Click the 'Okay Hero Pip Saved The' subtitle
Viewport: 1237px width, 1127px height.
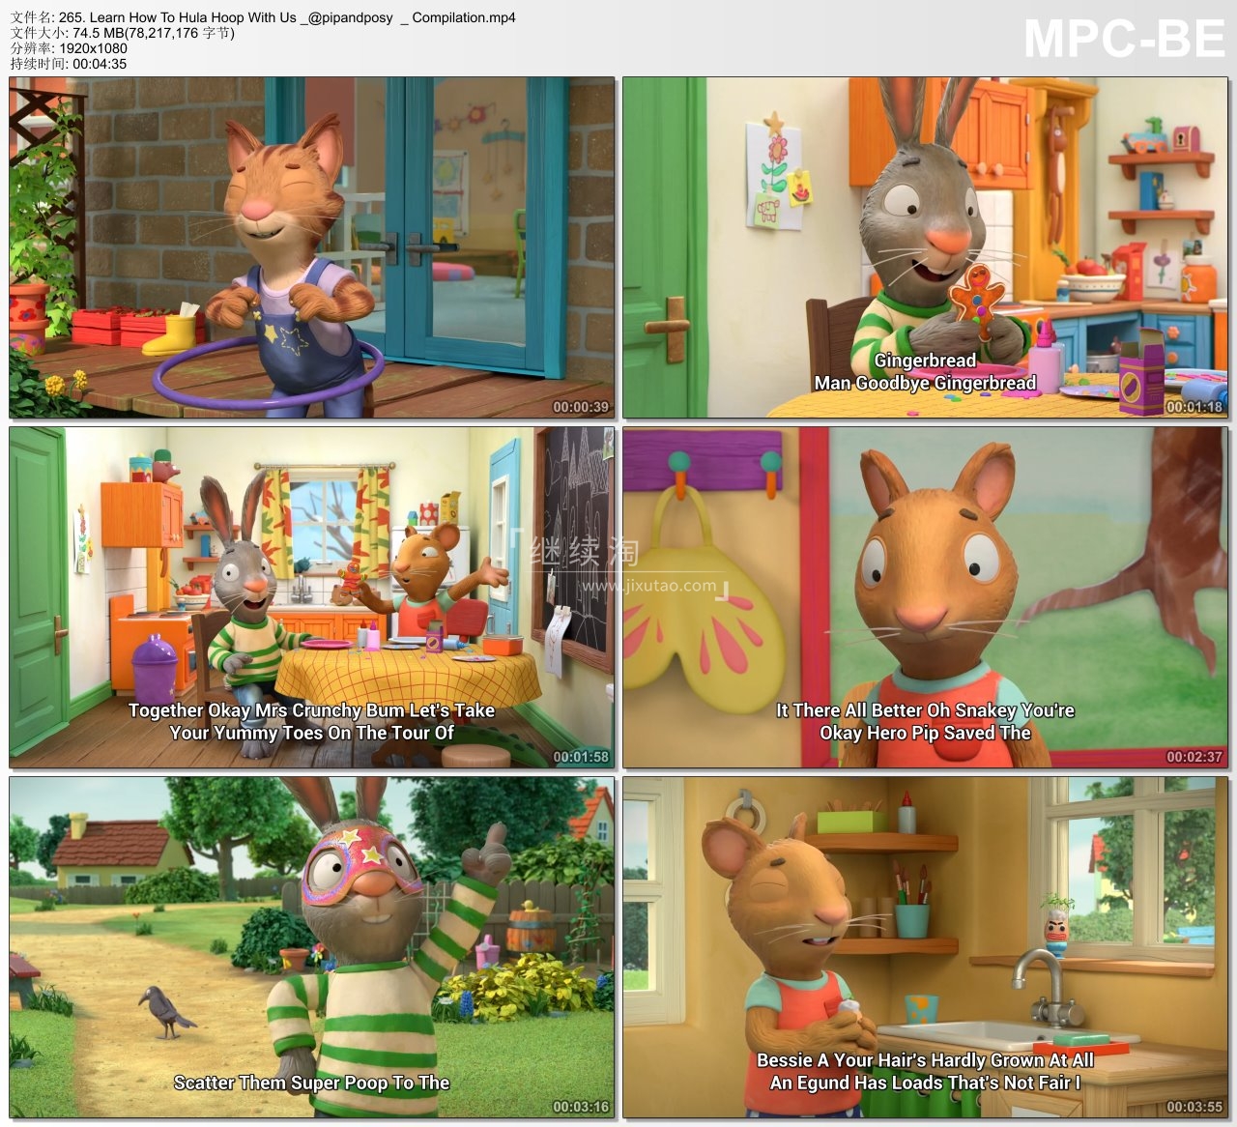click(x=925, y=733)
